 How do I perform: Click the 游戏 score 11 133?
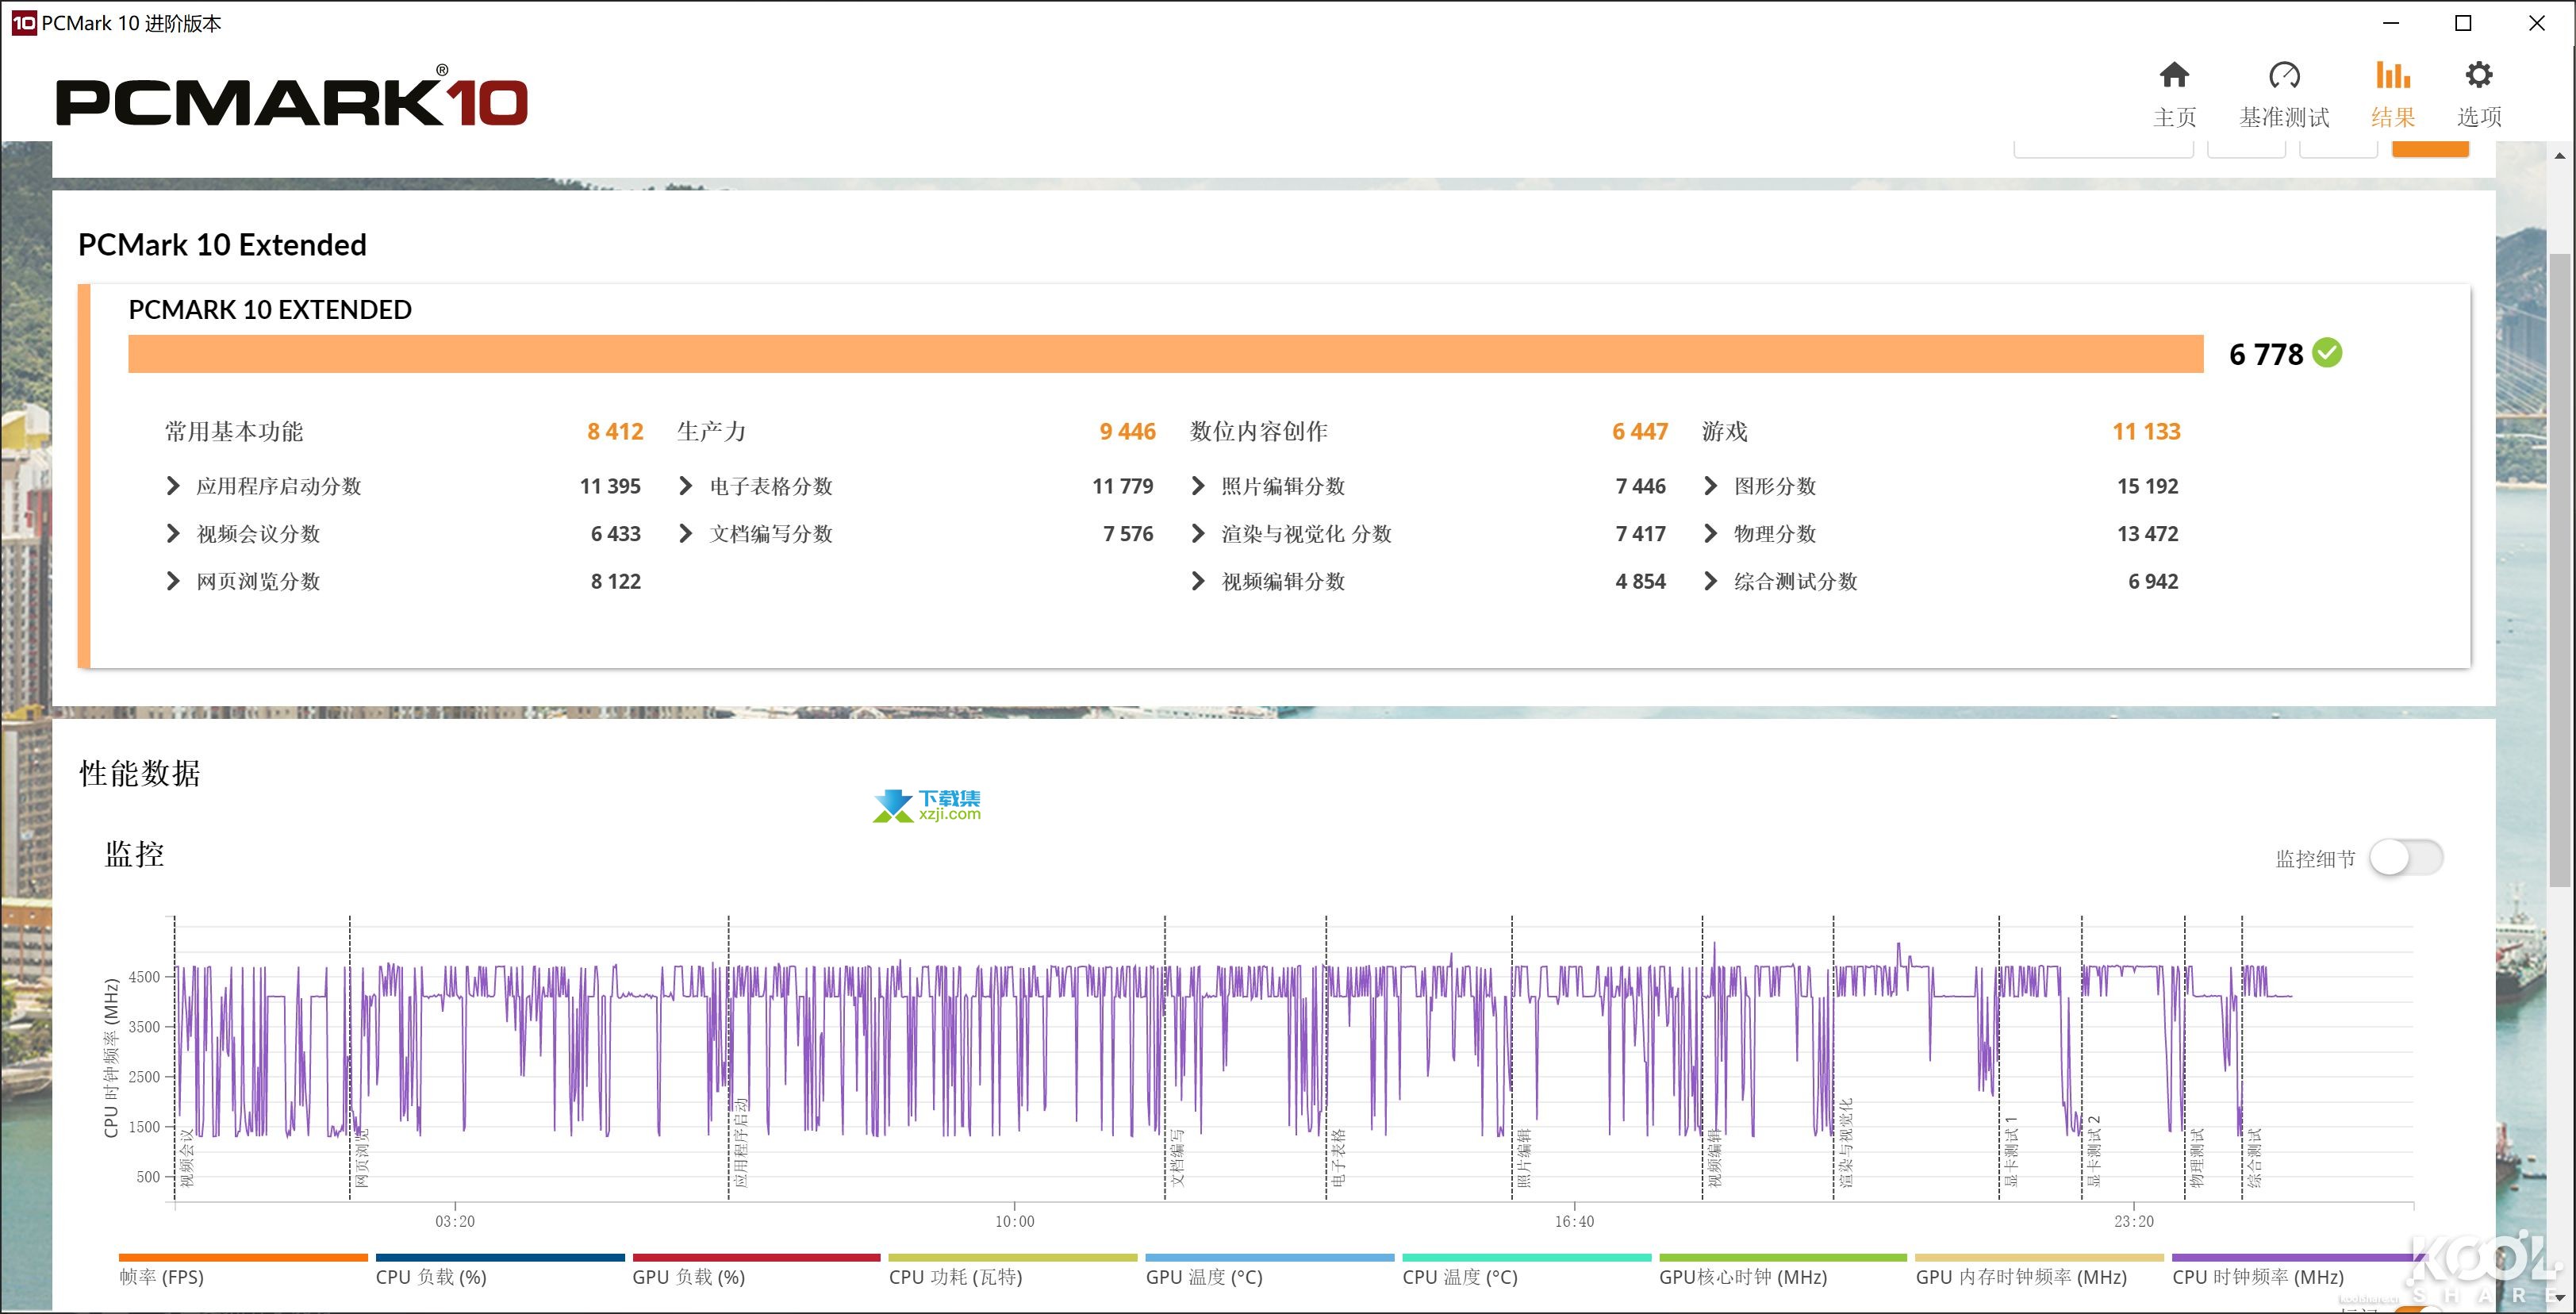2146,431
